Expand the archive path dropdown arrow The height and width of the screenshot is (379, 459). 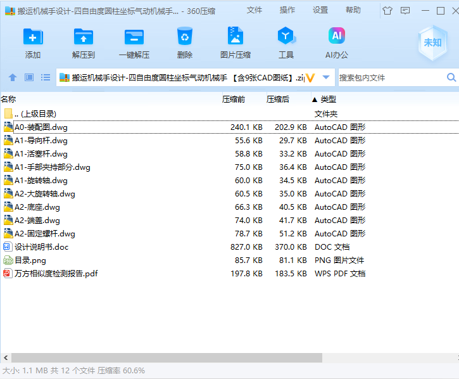tap(326, 77)
